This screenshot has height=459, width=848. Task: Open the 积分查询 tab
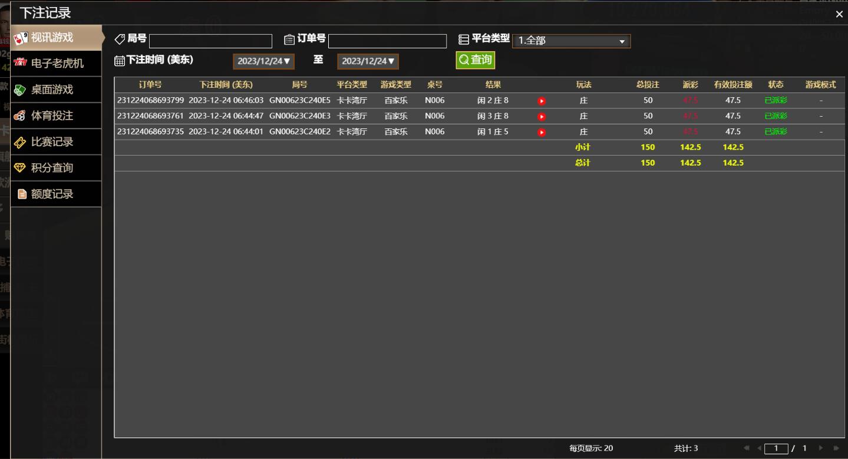(x=56, y=168)
